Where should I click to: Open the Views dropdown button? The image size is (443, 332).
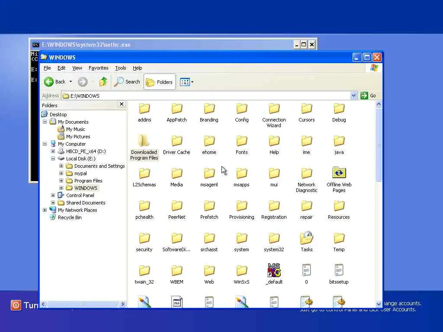(186, 82)
